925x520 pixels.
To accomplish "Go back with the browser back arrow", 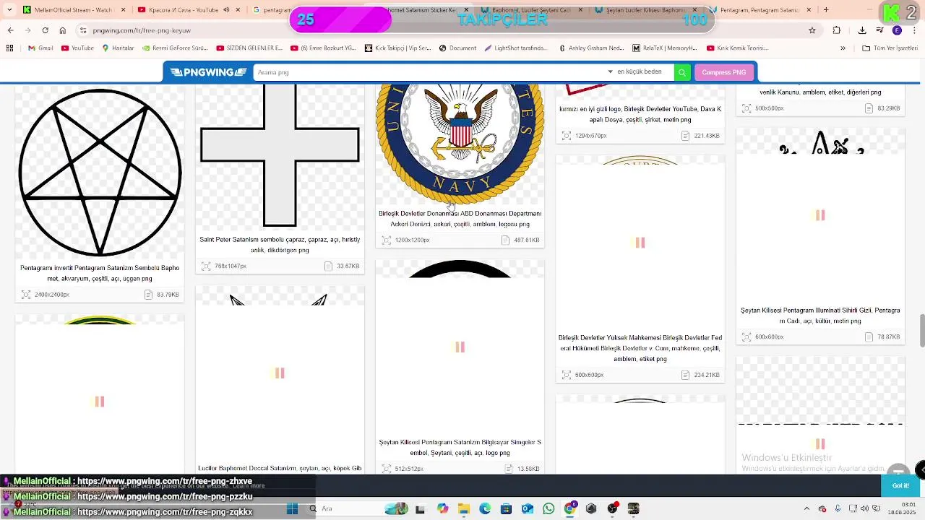I will click(10, 30).
